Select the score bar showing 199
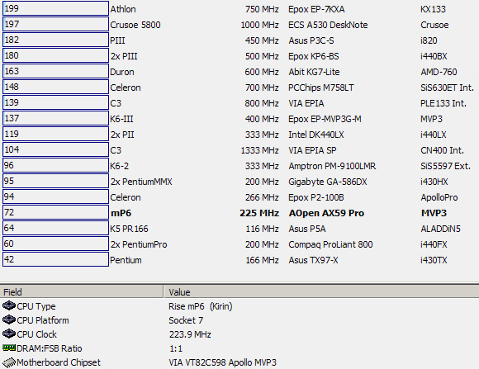The width and height of the screenshot is (479, 369). (55, 8)
